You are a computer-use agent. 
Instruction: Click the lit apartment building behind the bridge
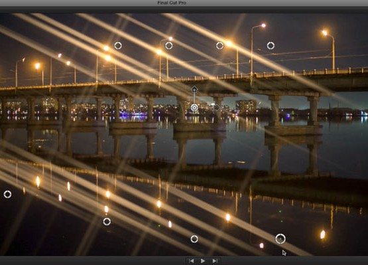point(246,106)
